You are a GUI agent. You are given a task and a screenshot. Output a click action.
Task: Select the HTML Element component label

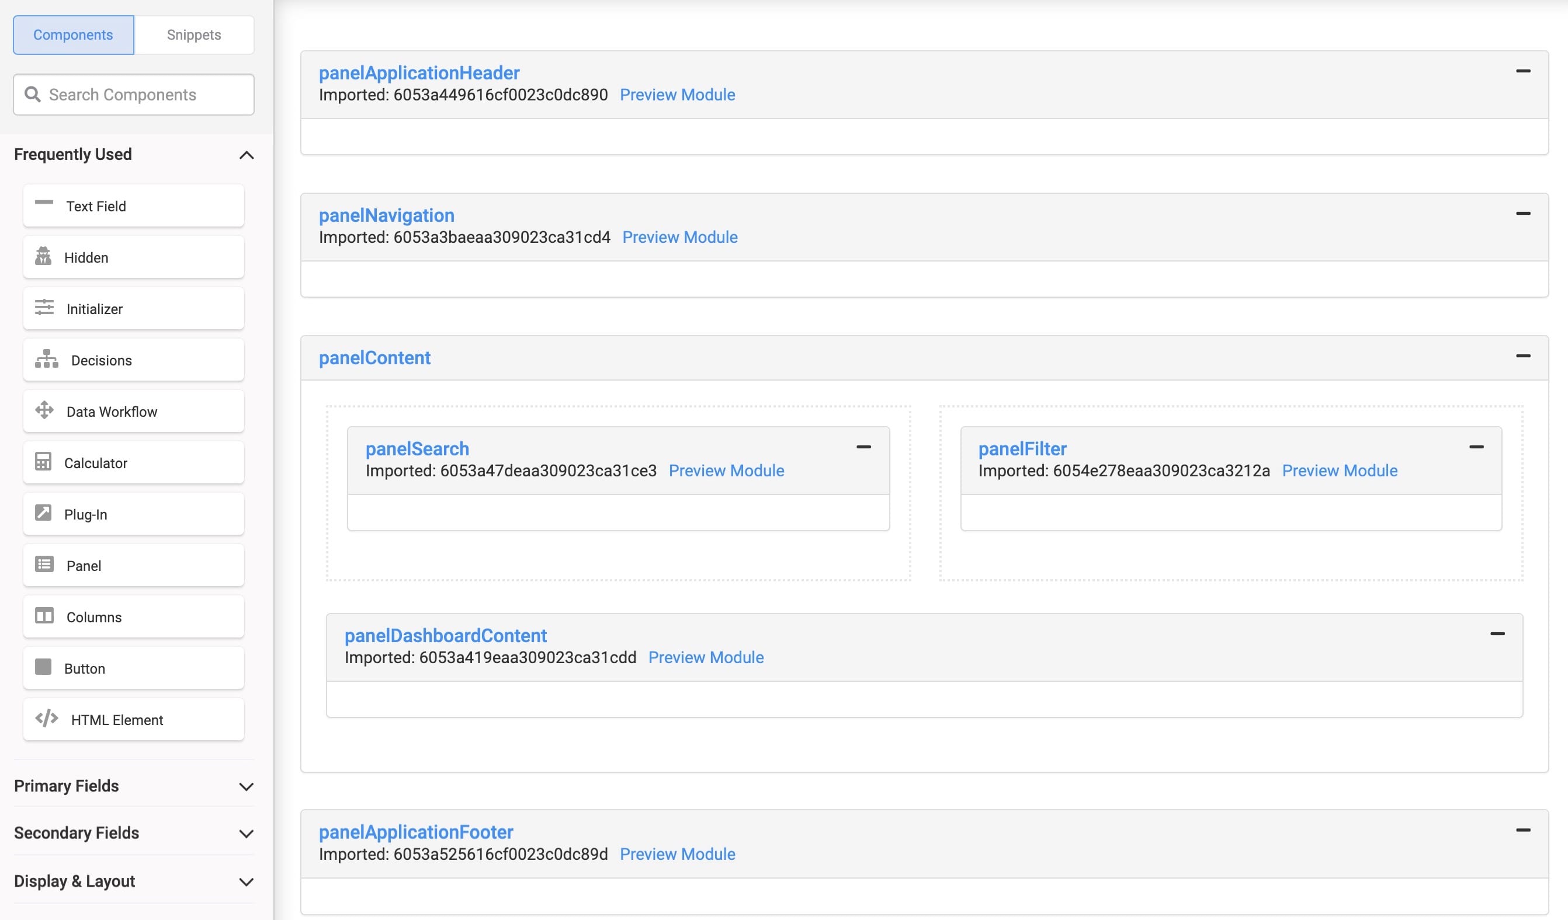117,720
